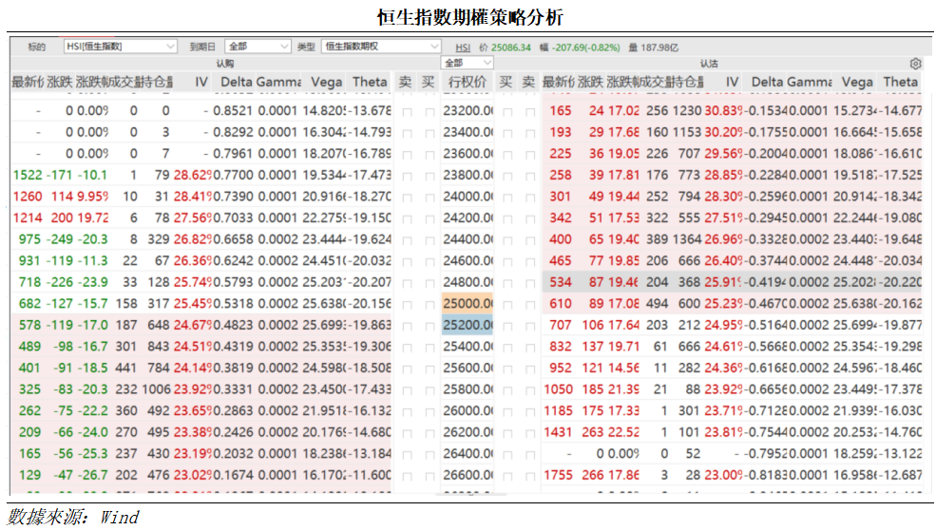Click call open interest 1006
Image resolution: width=936 pixels, height=530 pixels.
click(157, 389)
